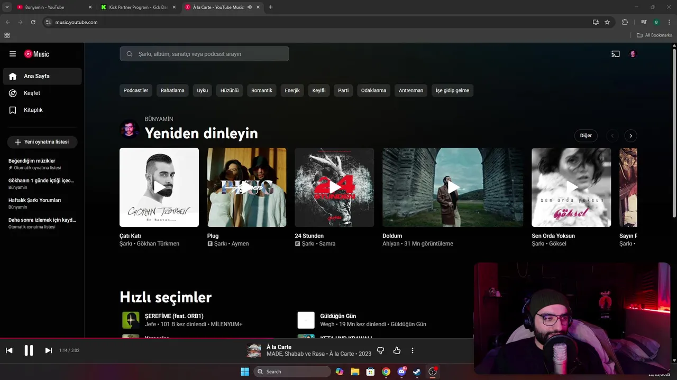The width and height of the screenshot is (677, 380).
Task: Open the Chrome extensions puzzle icon
Action: pyautogui.click(x=625, y=22)
